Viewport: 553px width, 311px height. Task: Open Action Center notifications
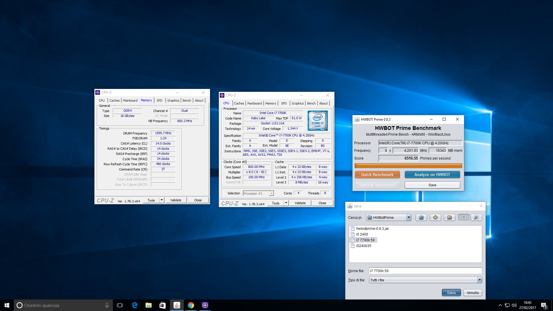[544, 305]
